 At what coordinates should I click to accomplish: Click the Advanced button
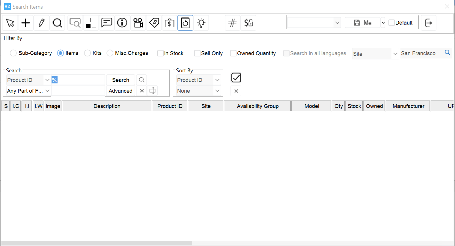(120, 91)
